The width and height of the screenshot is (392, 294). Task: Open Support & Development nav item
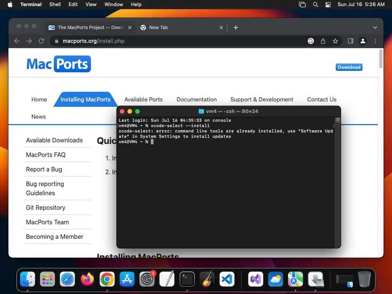[262, 100]
